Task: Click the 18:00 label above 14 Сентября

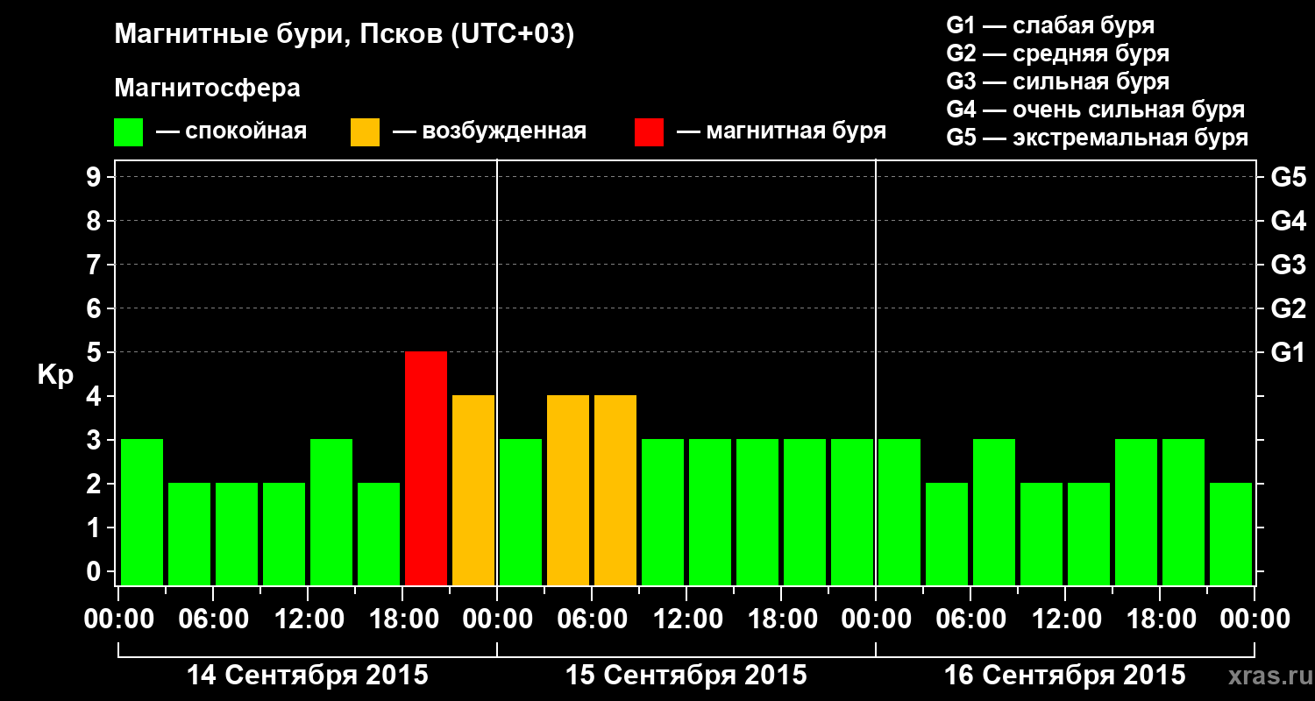Action: tap(402, 620)
